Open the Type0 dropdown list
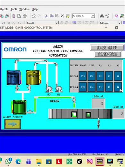125x167 pixels. coord(57,23)
